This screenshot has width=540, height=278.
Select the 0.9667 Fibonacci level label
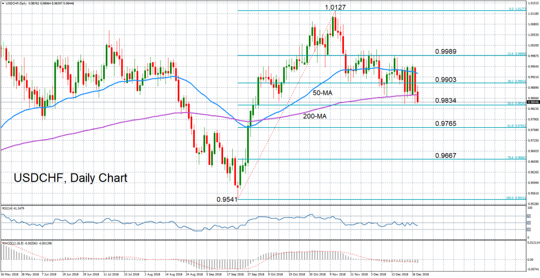(447, 155)
